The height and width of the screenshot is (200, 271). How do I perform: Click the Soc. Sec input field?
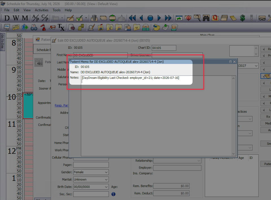tap(91, 194)
